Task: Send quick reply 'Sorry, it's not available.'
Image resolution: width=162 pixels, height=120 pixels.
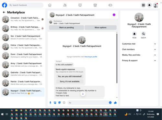Action: pos(70,82)
